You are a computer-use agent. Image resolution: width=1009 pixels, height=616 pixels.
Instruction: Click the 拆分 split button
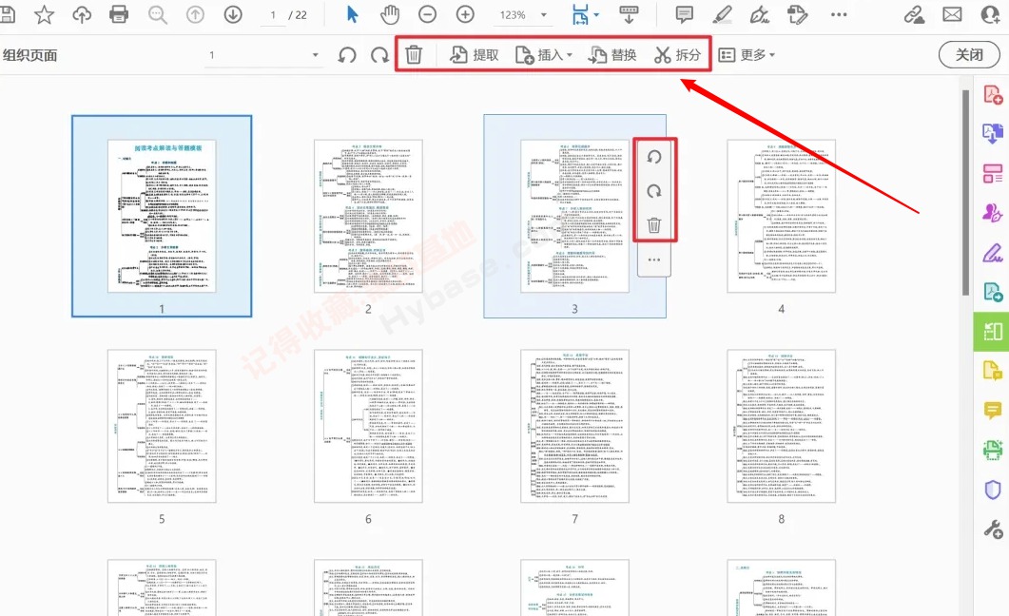point(678,55)
